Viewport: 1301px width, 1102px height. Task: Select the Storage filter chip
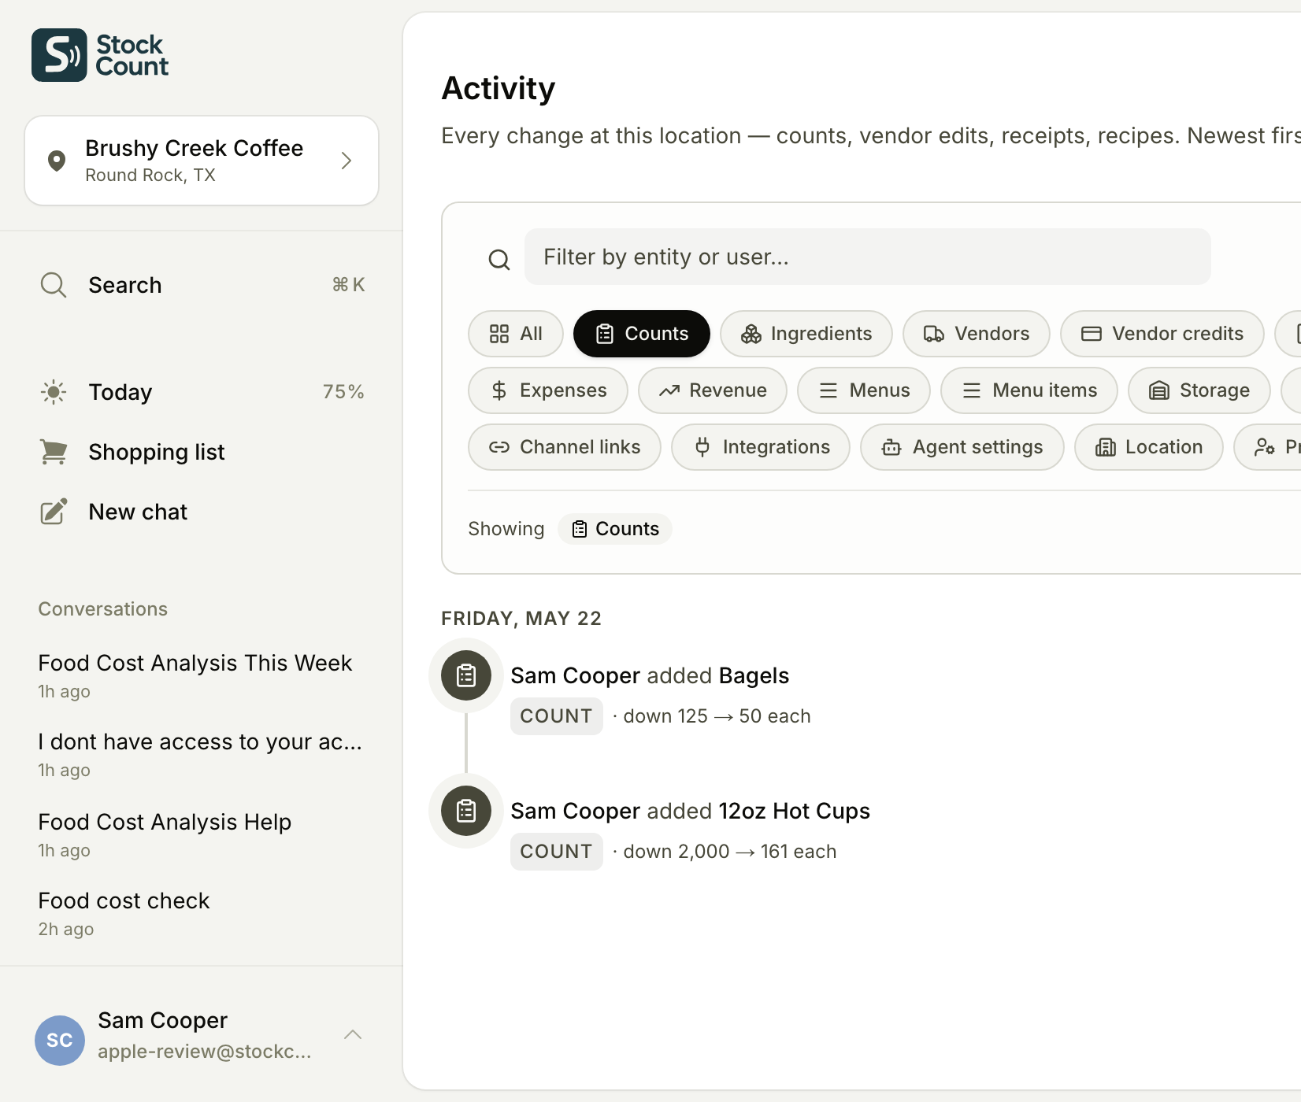pos(1199,390)
